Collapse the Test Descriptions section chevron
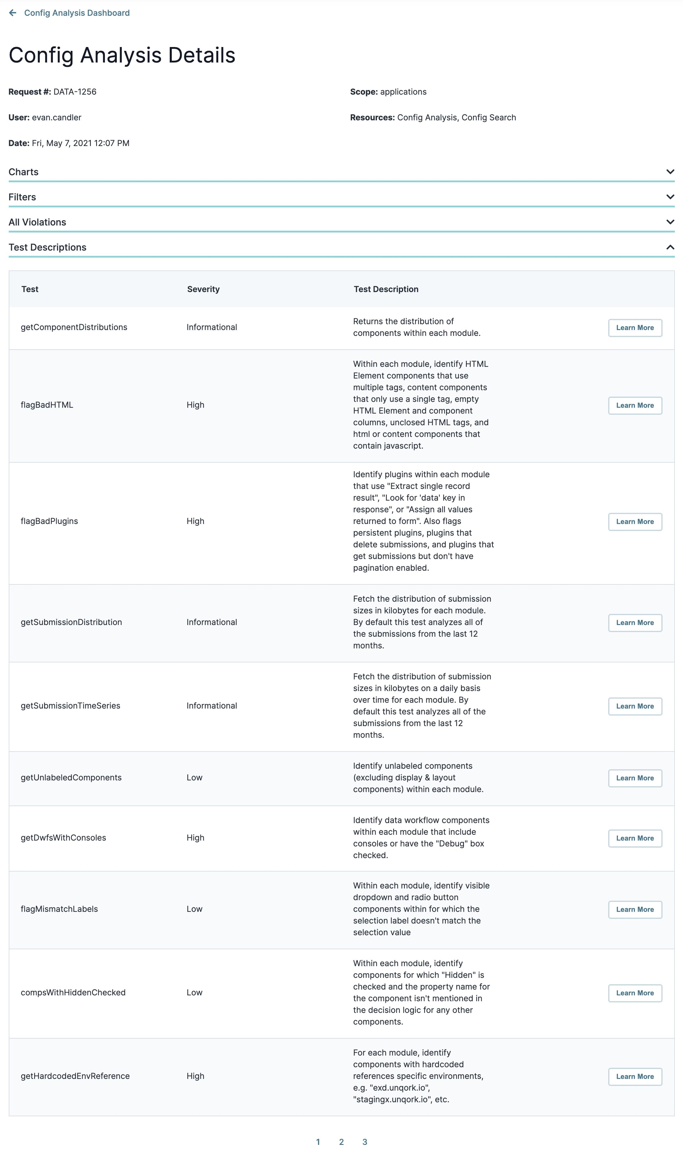Image resolution: width=683 pixels, height=1156 pixels. [670, 247]
